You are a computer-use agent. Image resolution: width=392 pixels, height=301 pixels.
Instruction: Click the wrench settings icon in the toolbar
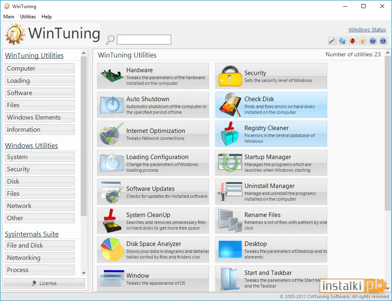tap(332, 41)
